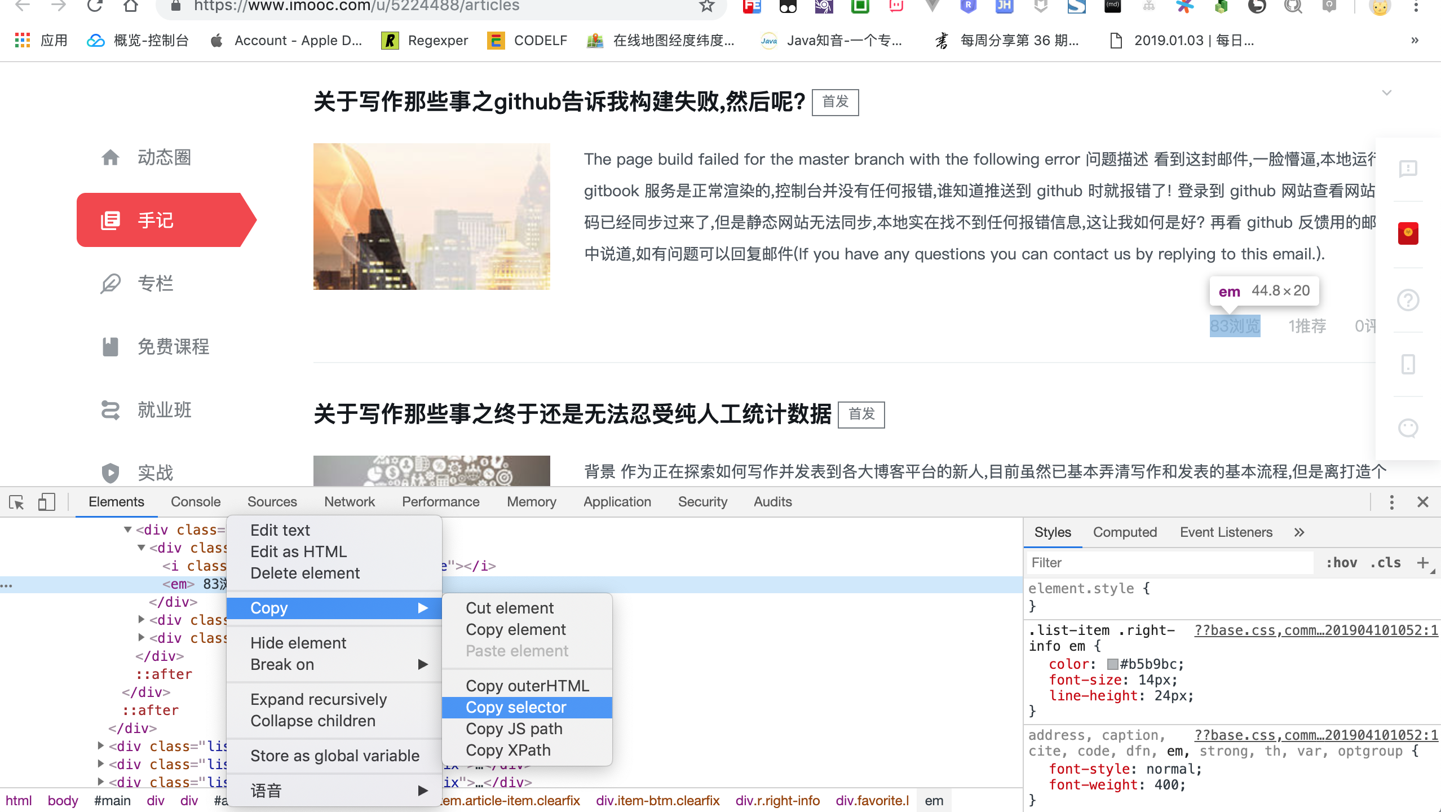The height and width of the screenshot is (812, 1441).
Task: Click the bookmark star in the address bar
Action: point(705,7)
